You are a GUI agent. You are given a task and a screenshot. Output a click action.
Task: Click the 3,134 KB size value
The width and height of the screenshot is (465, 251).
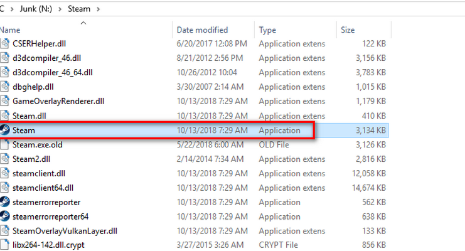click(x=371, y=131)
